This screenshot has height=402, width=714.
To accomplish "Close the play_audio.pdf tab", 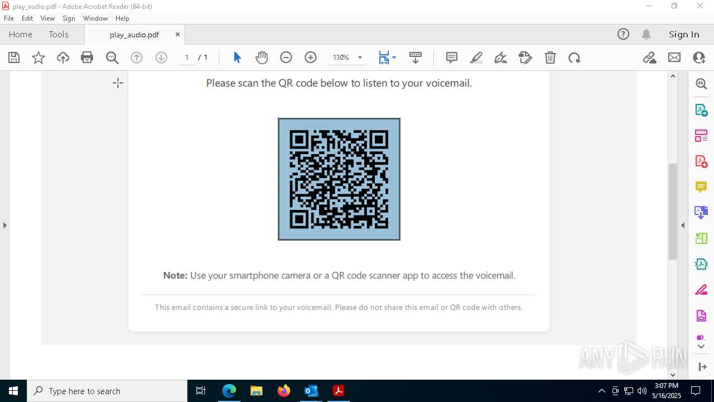I will tap(177, 34).
